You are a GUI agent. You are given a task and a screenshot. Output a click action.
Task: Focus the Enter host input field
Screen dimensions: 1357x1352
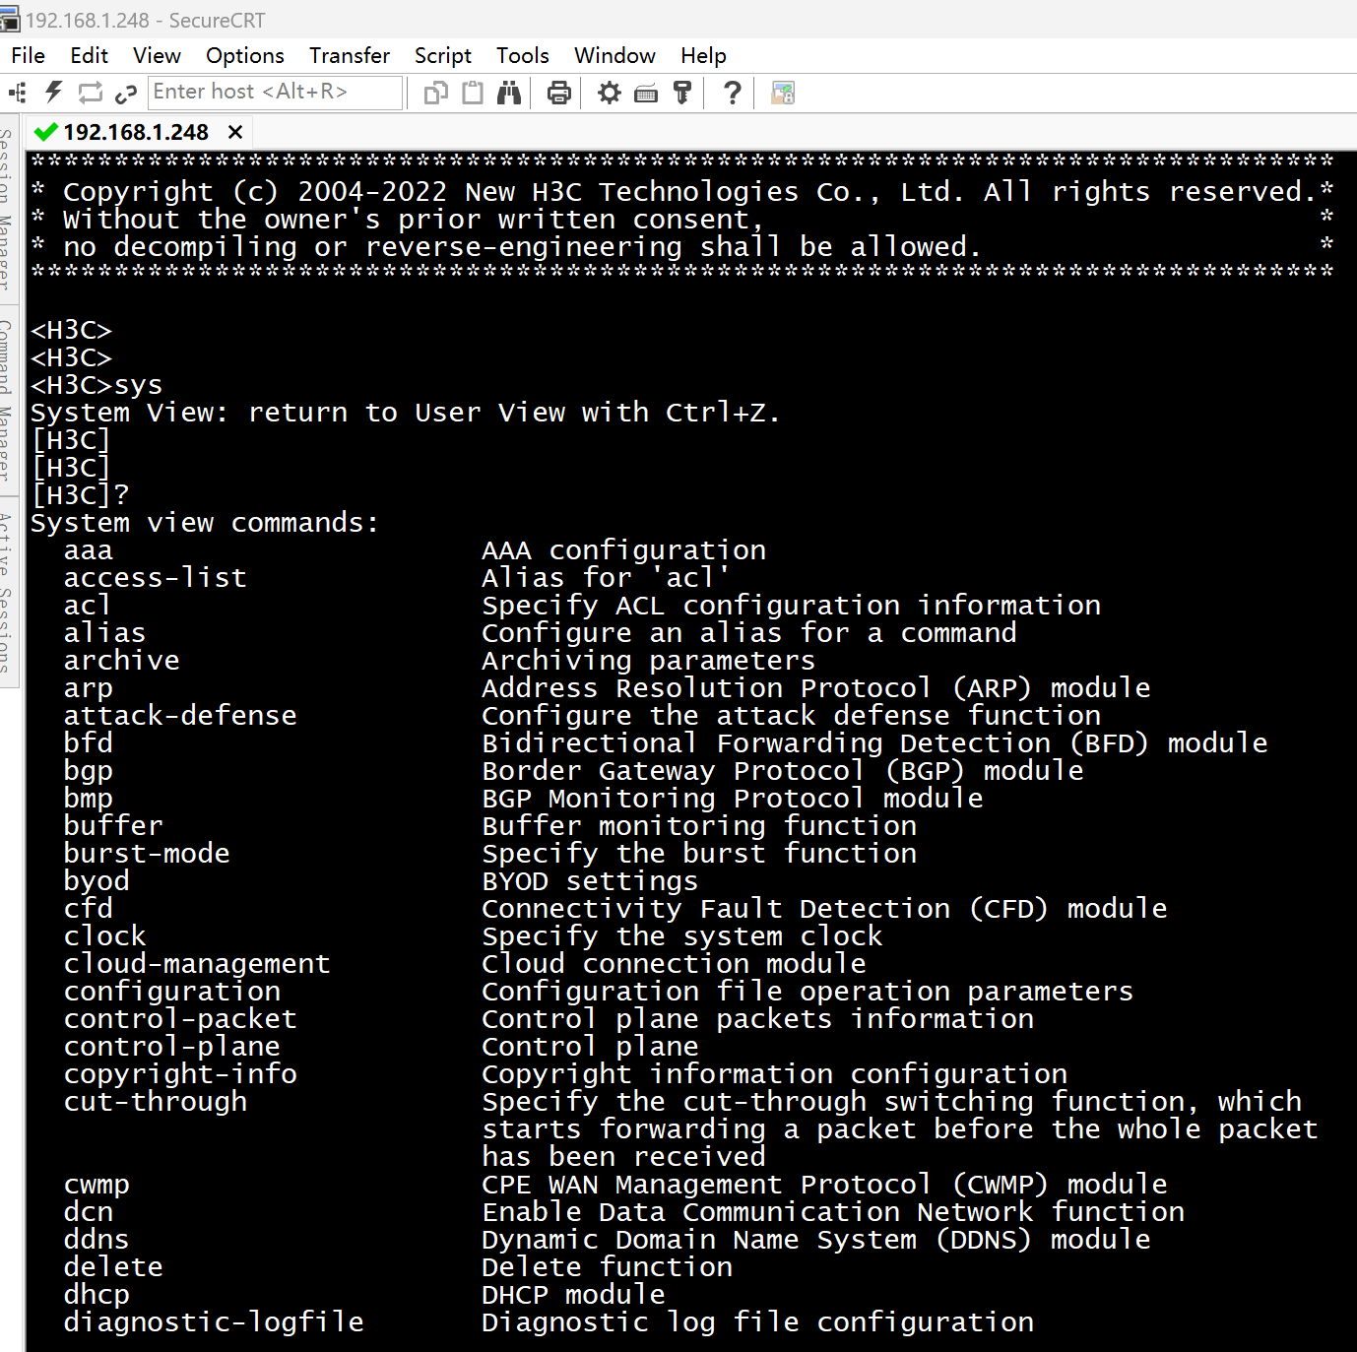pyautogui.click(x=275, y=92)
